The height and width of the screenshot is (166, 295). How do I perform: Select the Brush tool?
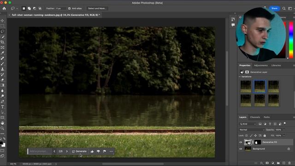(x=2, y=64)
